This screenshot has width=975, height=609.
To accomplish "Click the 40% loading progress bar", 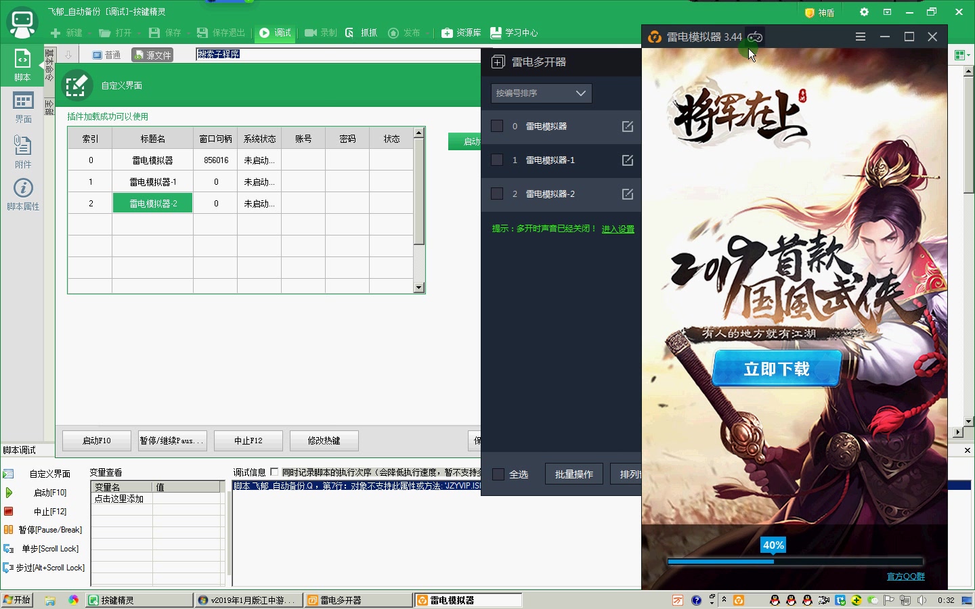I will 795,561.
